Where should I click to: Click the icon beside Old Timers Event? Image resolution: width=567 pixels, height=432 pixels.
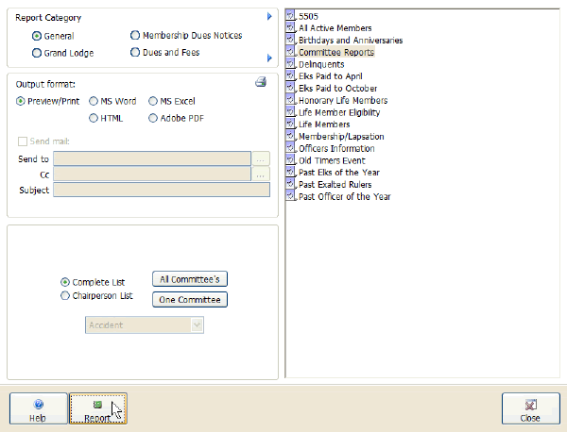coord(290,160)
